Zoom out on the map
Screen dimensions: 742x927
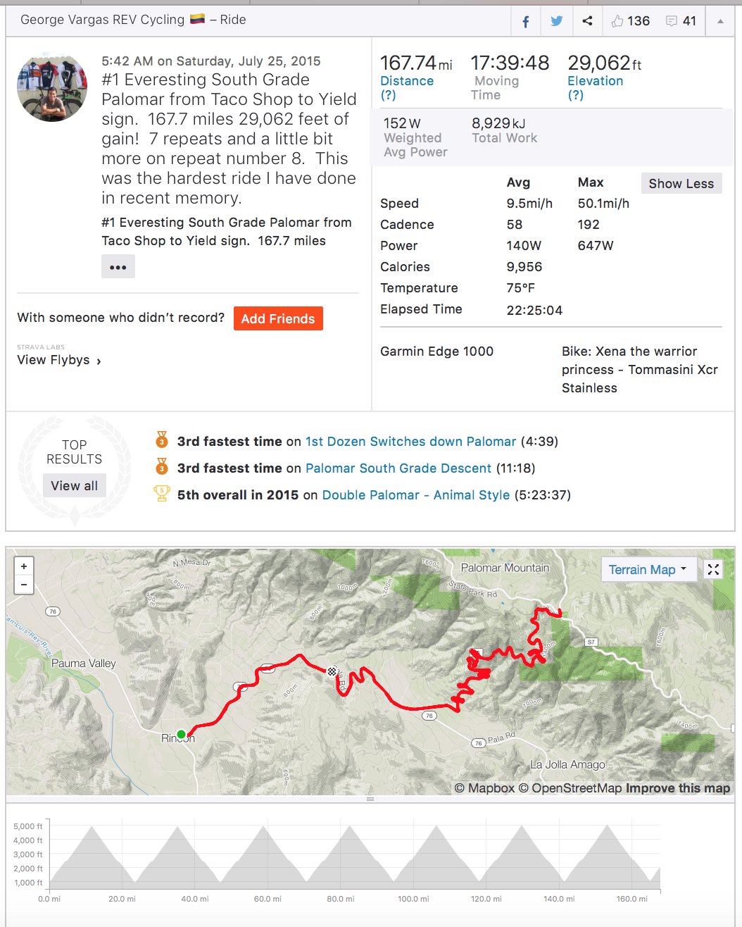click(24, 585)
